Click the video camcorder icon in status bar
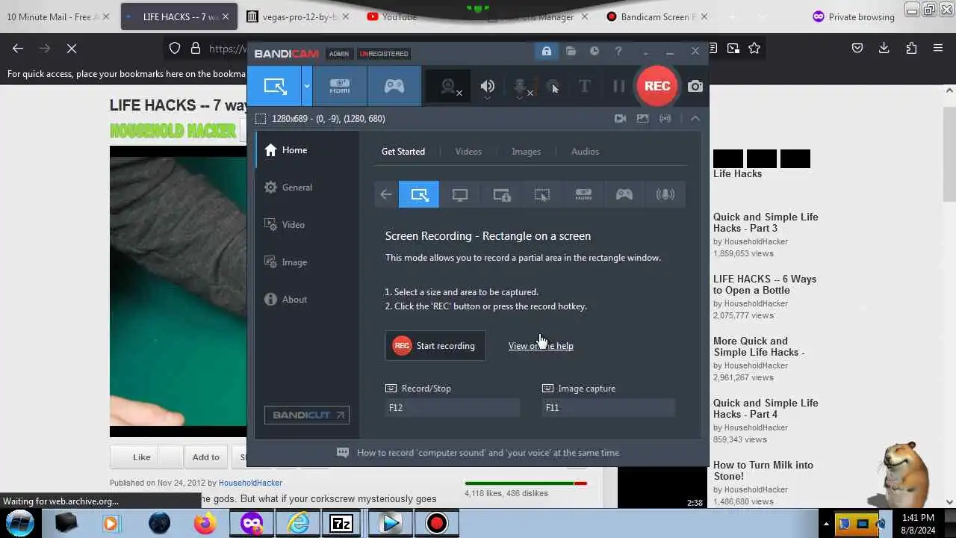 (620, 119)
